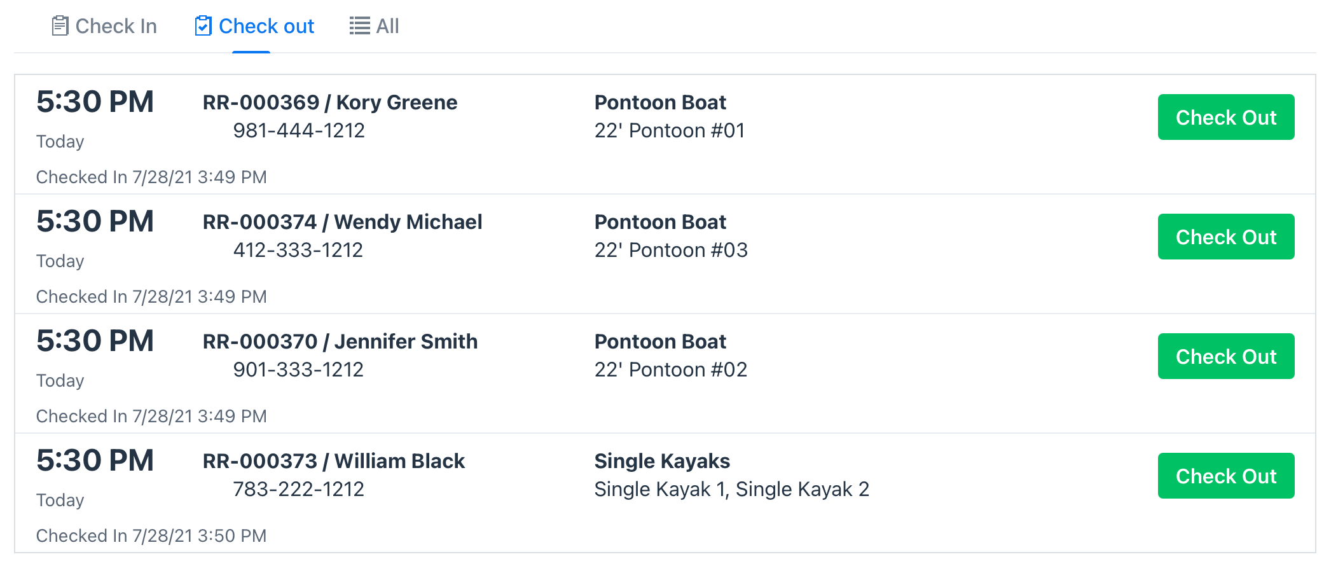
Task: Open reservation RR-000374 / Wendy Michael
Action: (342, 222)
